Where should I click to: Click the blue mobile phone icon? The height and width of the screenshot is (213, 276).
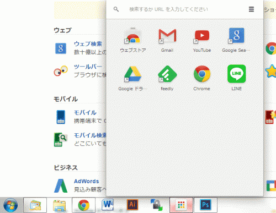point(61,117)
